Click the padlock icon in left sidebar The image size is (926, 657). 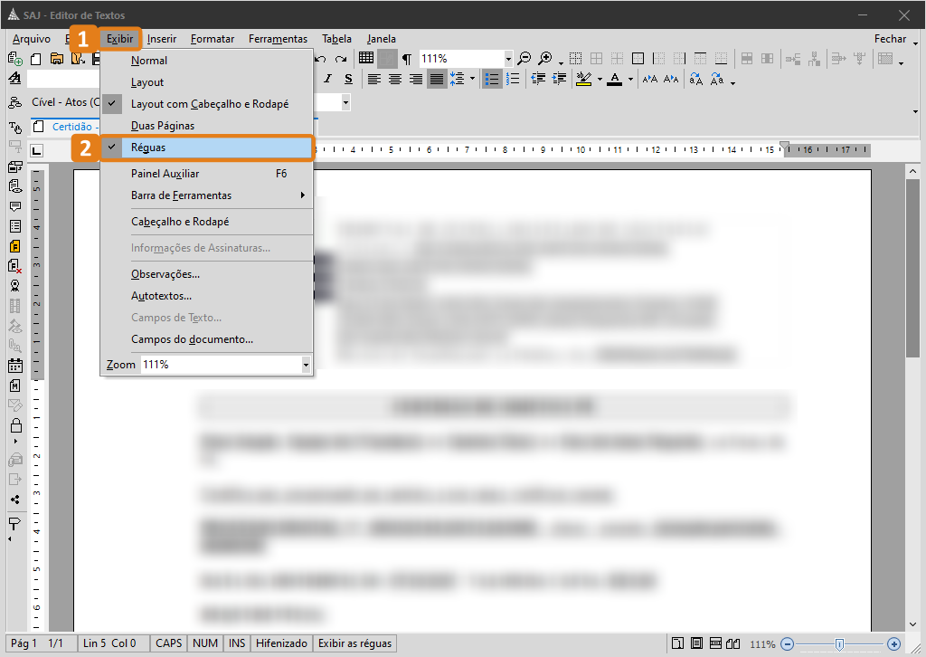tap(16, 424)
